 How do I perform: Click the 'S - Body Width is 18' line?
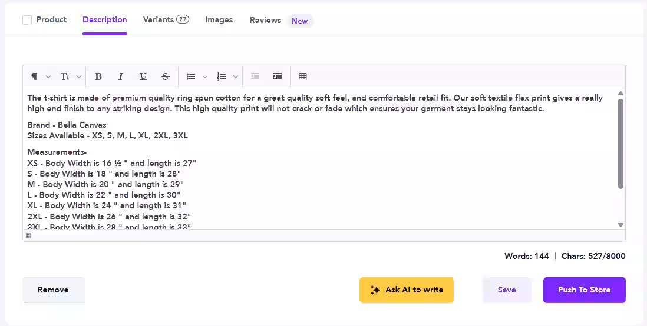tap(104, 174)
